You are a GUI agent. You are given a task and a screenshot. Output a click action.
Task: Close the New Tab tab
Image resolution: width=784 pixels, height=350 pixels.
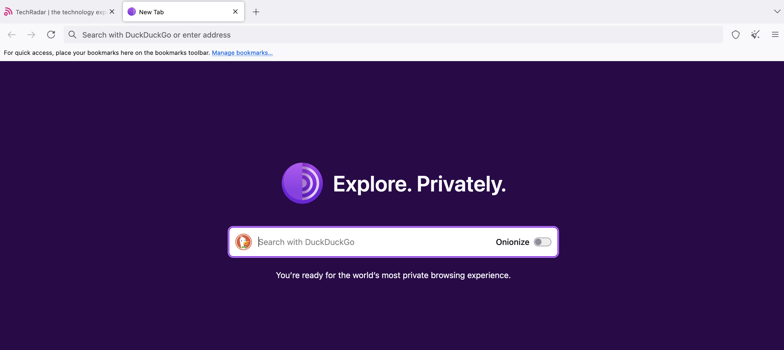pos(235,12)
